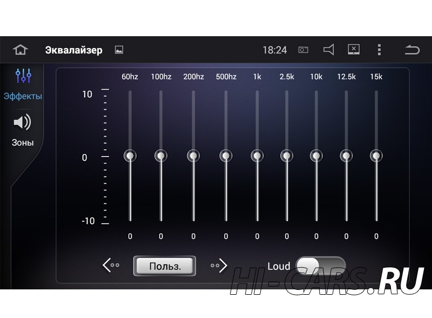Open the three-dot overflow menu

[380, 50]
